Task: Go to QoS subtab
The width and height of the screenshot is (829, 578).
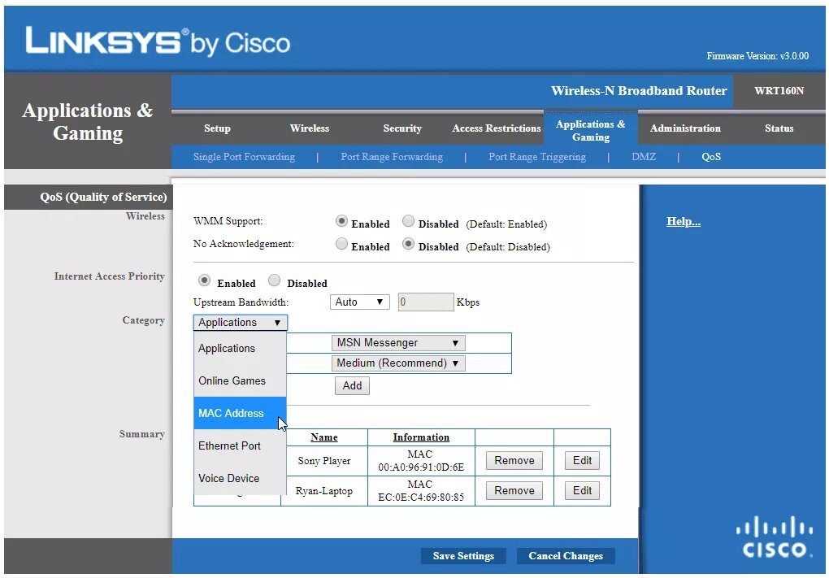Action: [711, 157]
